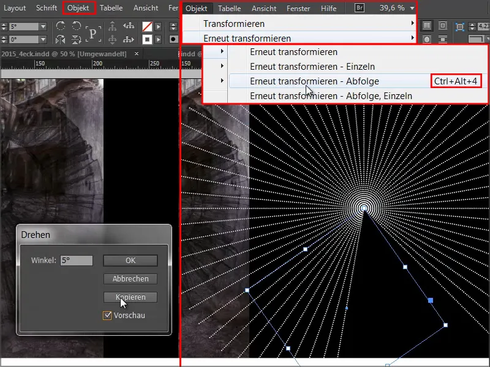Open the shear angle 0° dropdown arrow
The width and height of the screenshot is (490, 367).
click(43, 39)
